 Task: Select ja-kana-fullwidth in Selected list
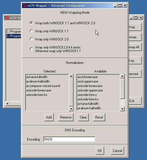tap(37, 77)
